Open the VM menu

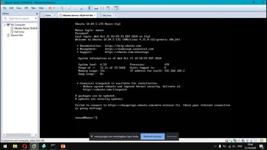tap(26, 8)
